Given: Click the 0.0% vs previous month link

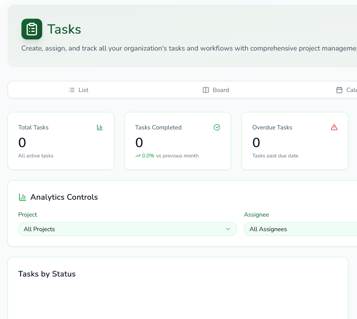Looking at the screenshot, I should point(167,156).
